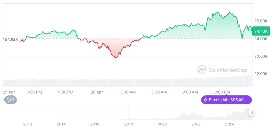Open the "Bitcoin hits $95,00..." event tag
The image size is (275, 128).
click(x=226, y=100)
